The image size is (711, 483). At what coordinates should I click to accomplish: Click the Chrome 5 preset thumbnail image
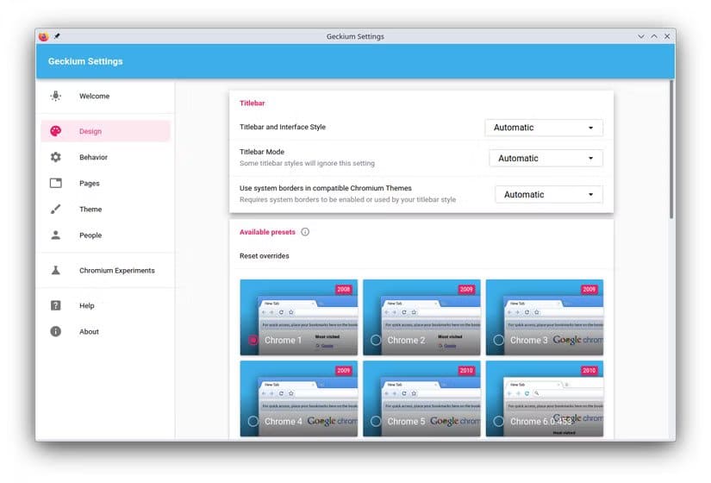click(x=421, y=398)
